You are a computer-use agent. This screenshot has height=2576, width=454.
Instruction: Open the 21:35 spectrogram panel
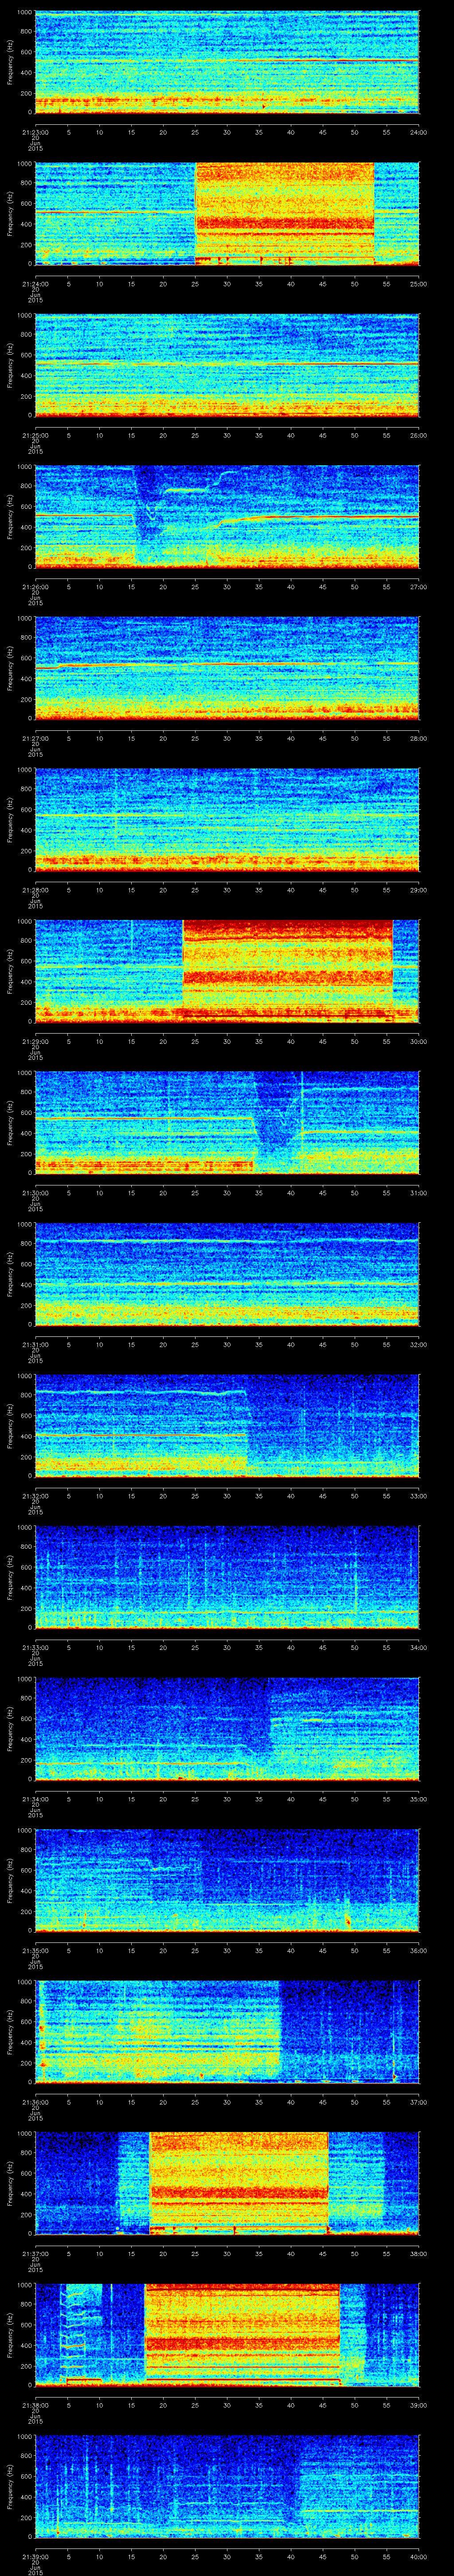pos(227,1879)
